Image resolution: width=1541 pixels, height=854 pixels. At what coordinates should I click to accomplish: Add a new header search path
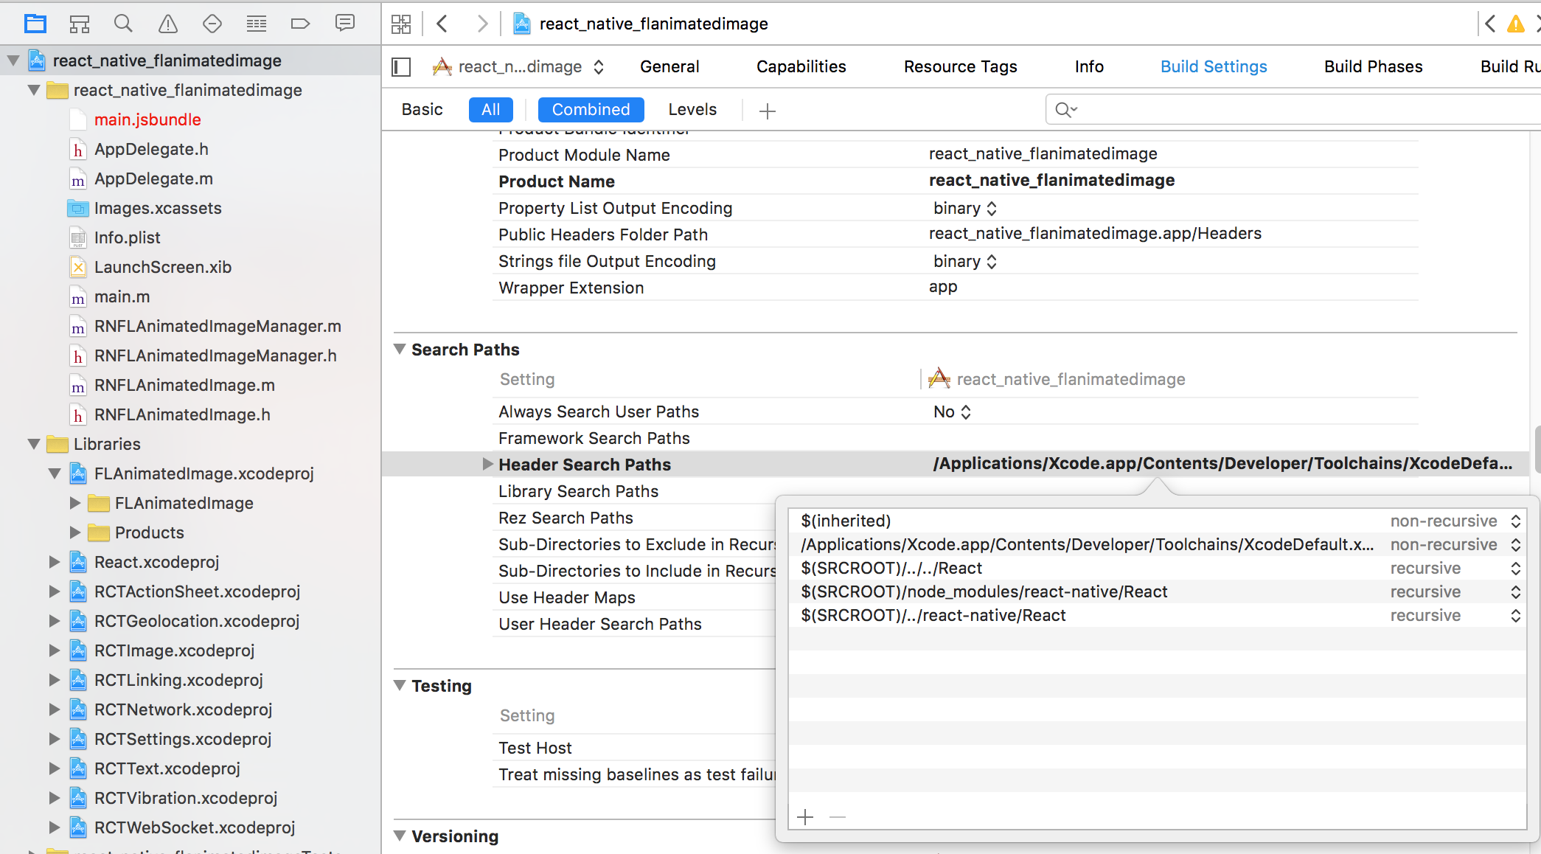[805, 817]
